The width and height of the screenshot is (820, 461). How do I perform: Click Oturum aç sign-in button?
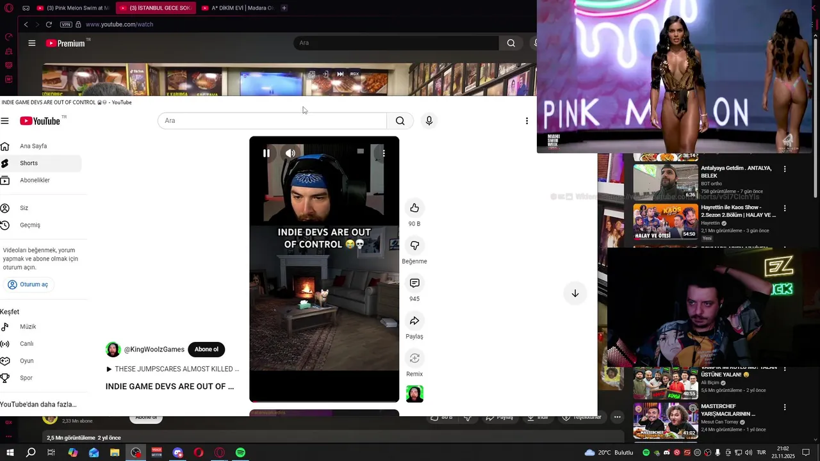(x=28, y=284)
